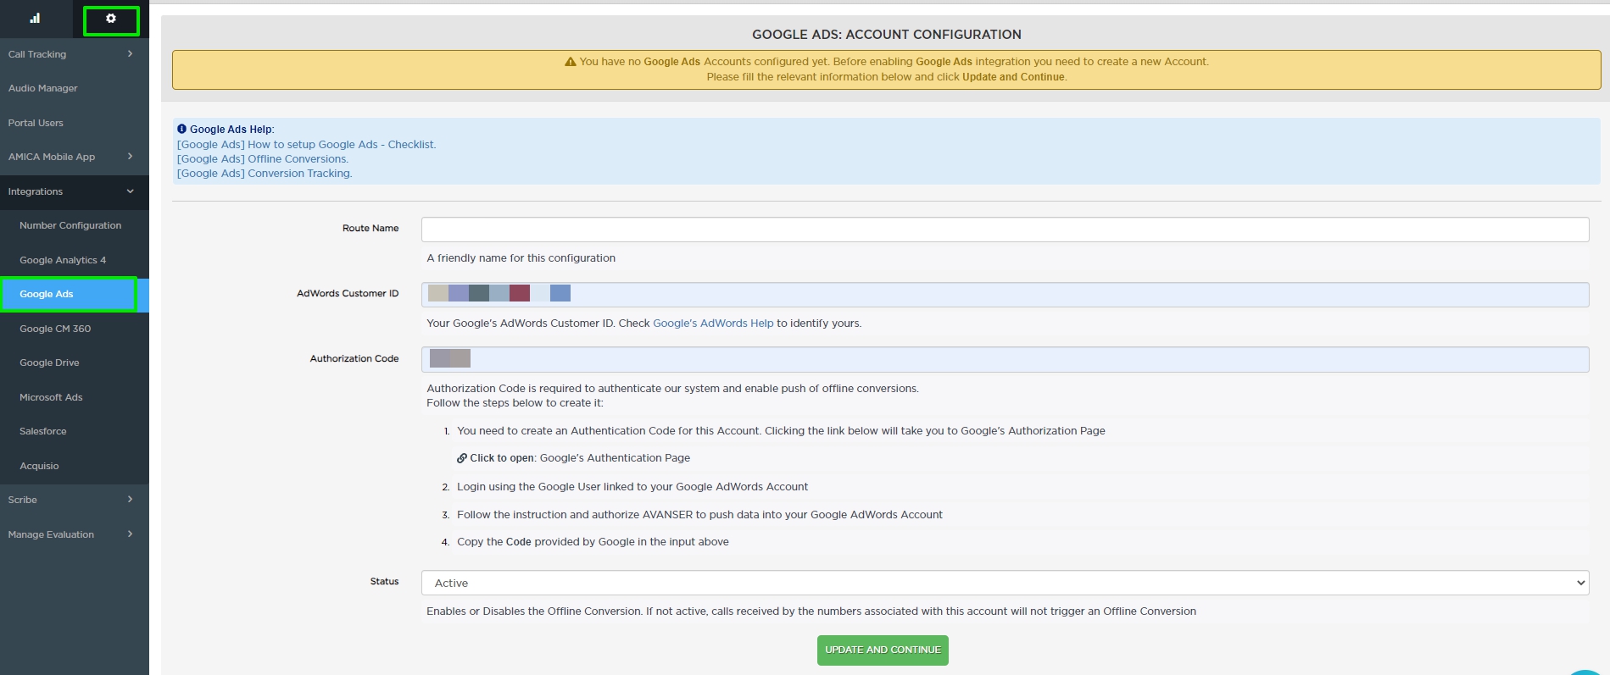Click the 'Enables or Disables the Offline Conversion' note
Viewport: 1610px width, 675px height.
811,611
